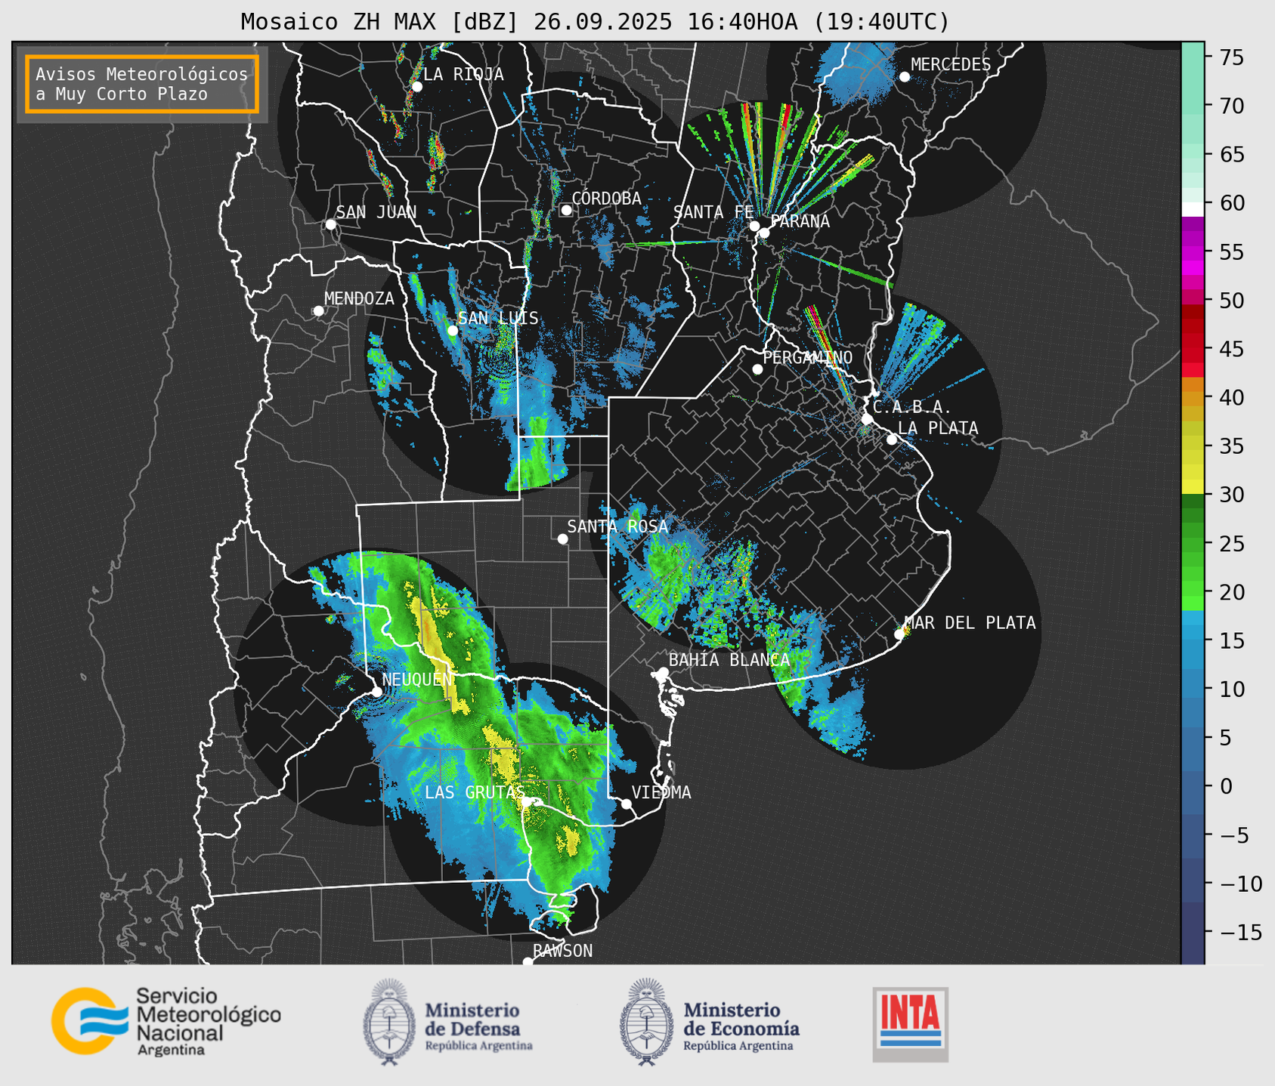Image resolution: width=1275 pixels, height=1086 pixels.
Task: Click the MAR DEL PLATA city marker dot
Action: tap(899, 634)
